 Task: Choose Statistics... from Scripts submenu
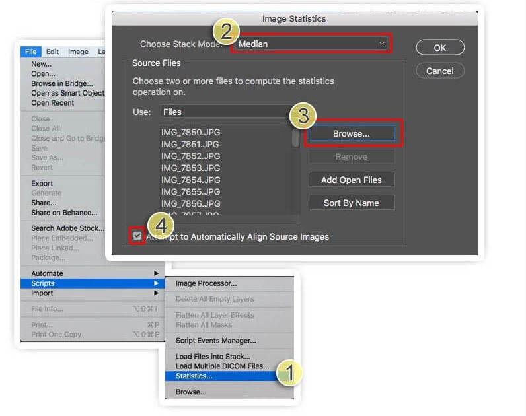click(x=194, y=376)
